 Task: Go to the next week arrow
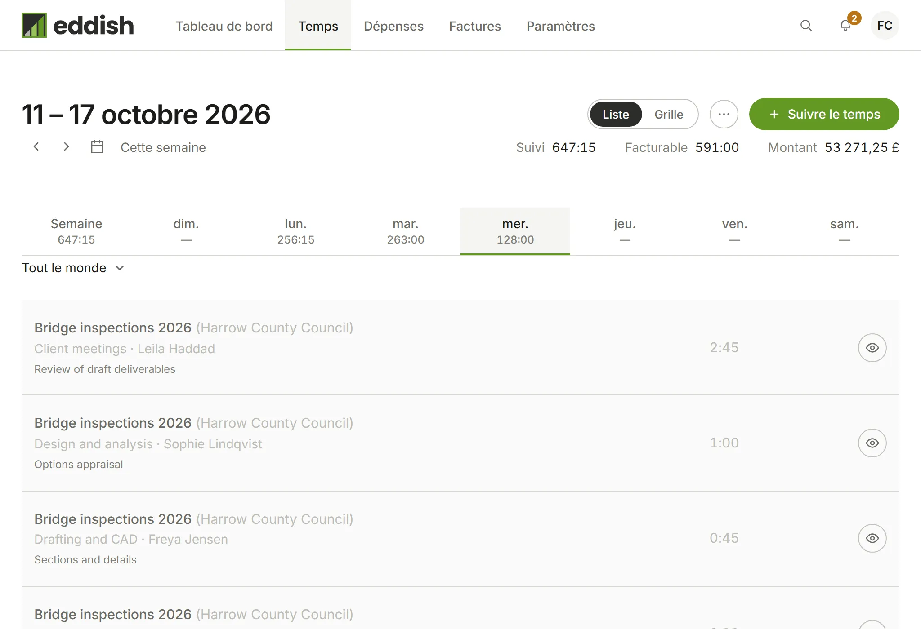tap(66, 147)
